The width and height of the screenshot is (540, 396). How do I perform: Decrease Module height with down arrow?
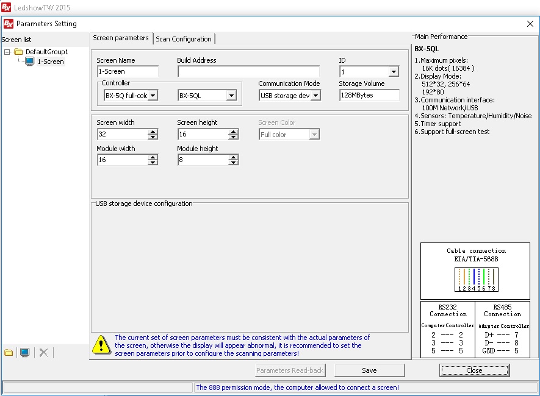pos(233,162)
